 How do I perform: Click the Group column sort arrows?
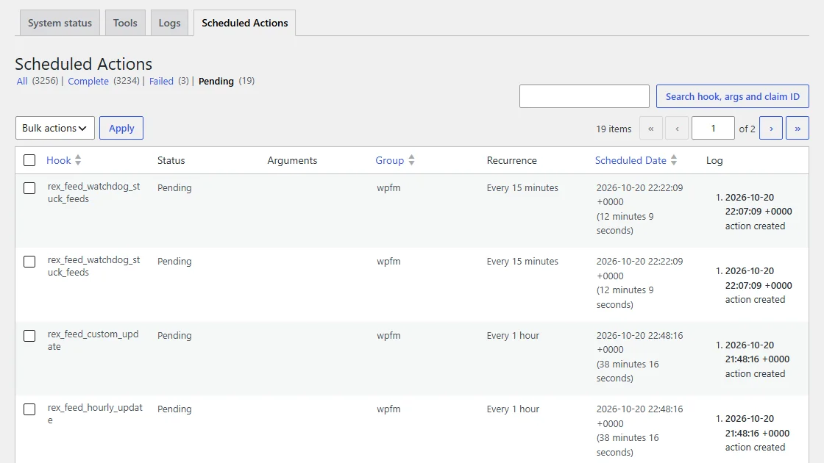click(411, 160)
